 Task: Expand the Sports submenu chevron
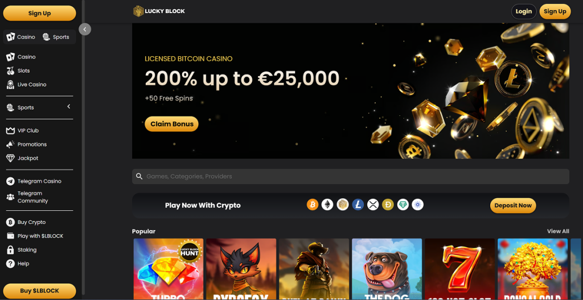click(69, 107)
